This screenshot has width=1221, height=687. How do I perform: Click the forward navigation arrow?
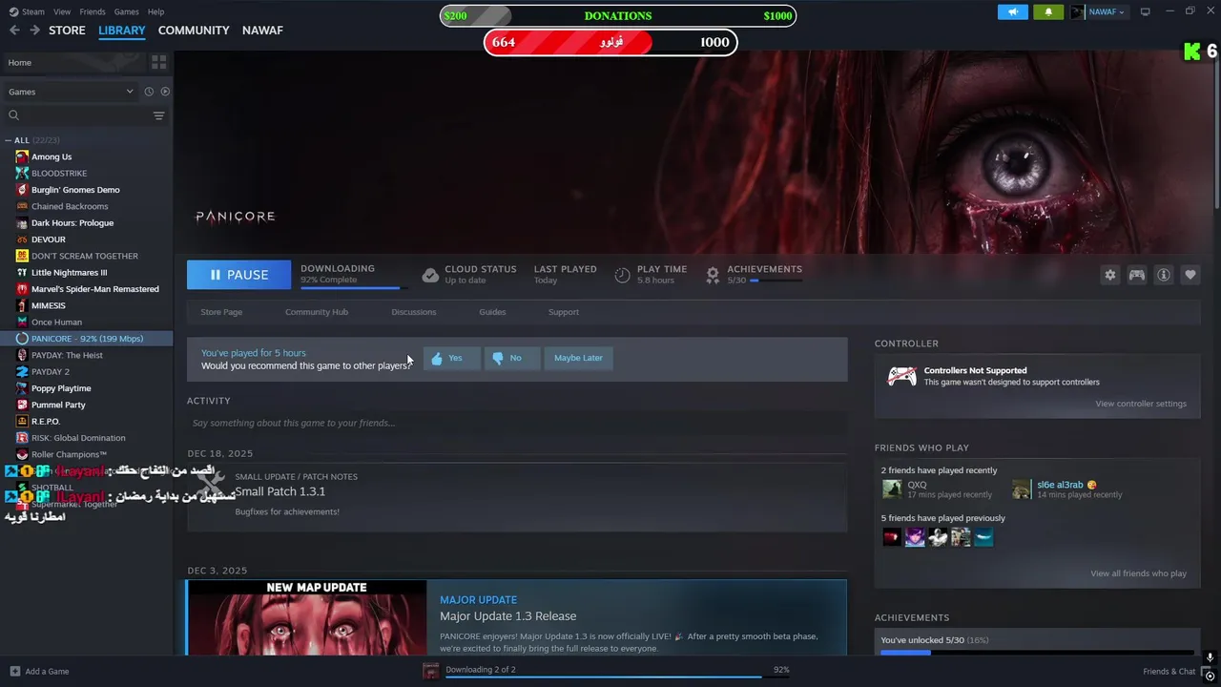(x=34, y=31)
